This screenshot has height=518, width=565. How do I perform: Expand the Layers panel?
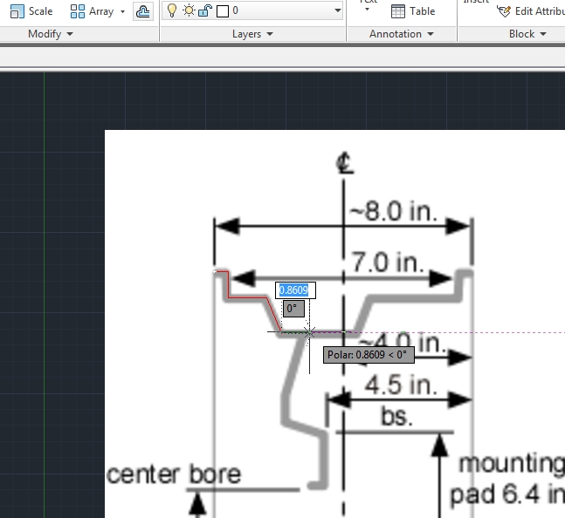coord(252,34)
